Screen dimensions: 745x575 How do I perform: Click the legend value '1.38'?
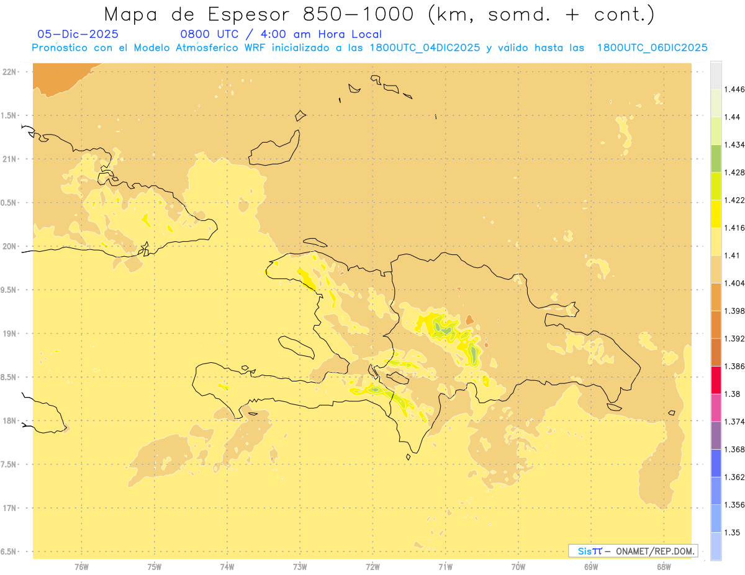tap(731, 394)
